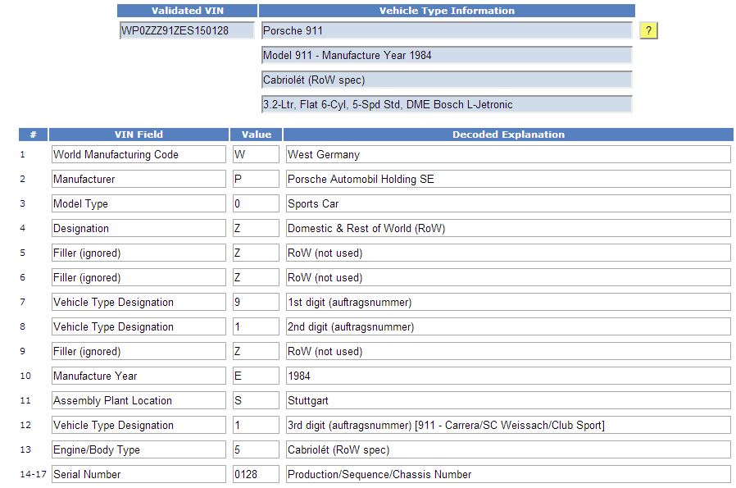Select Filler (ignored) field in row 9
The image size is (736, 488).
pos(139,351)
